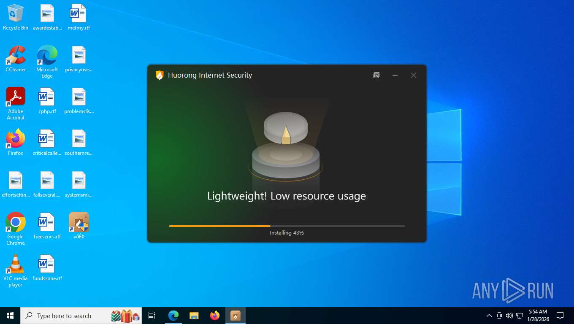This screenshot has height=324, width=574.
Task: Open the Action Center notifications icon
Action: [560, 316]
